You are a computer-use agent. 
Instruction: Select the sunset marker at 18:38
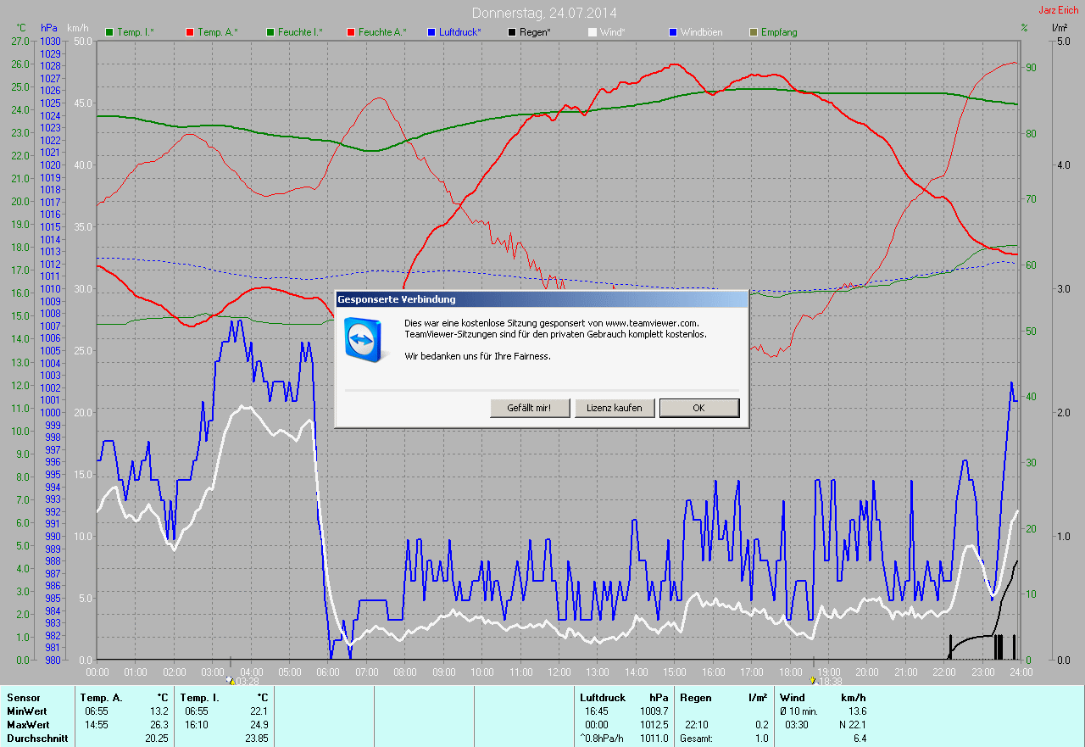tap(813, 680)
